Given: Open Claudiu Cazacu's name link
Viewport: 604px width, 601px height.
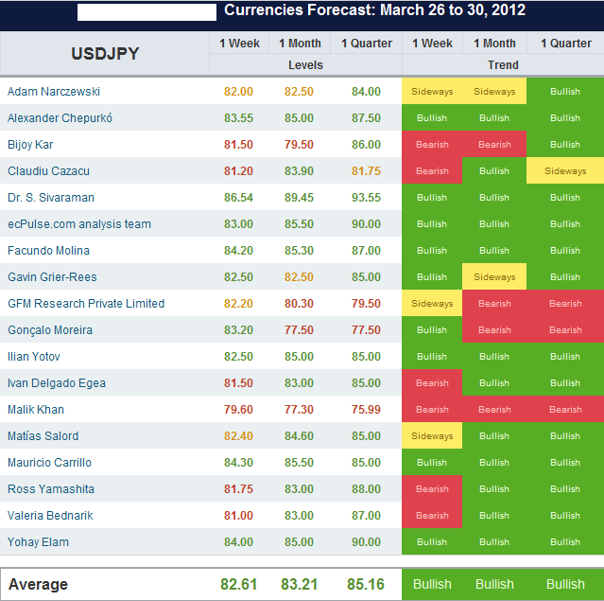Looking at the screenshot, I should coord(48,171).
